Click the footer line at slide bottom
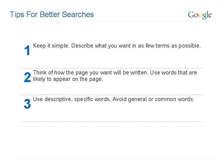This screenshot has height=168, width=224. [111, 160]
